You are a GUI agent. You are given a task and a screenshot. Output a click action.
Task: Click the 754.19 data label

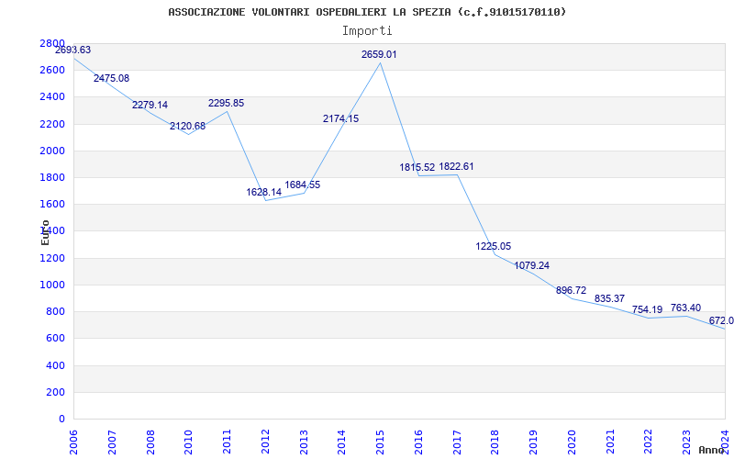tap(648, 310)
